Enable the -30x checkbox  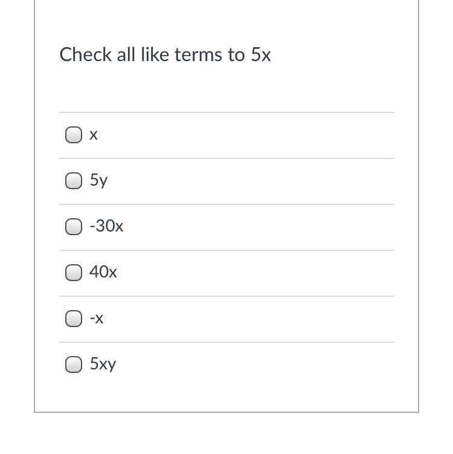click(x=74, y=227)
